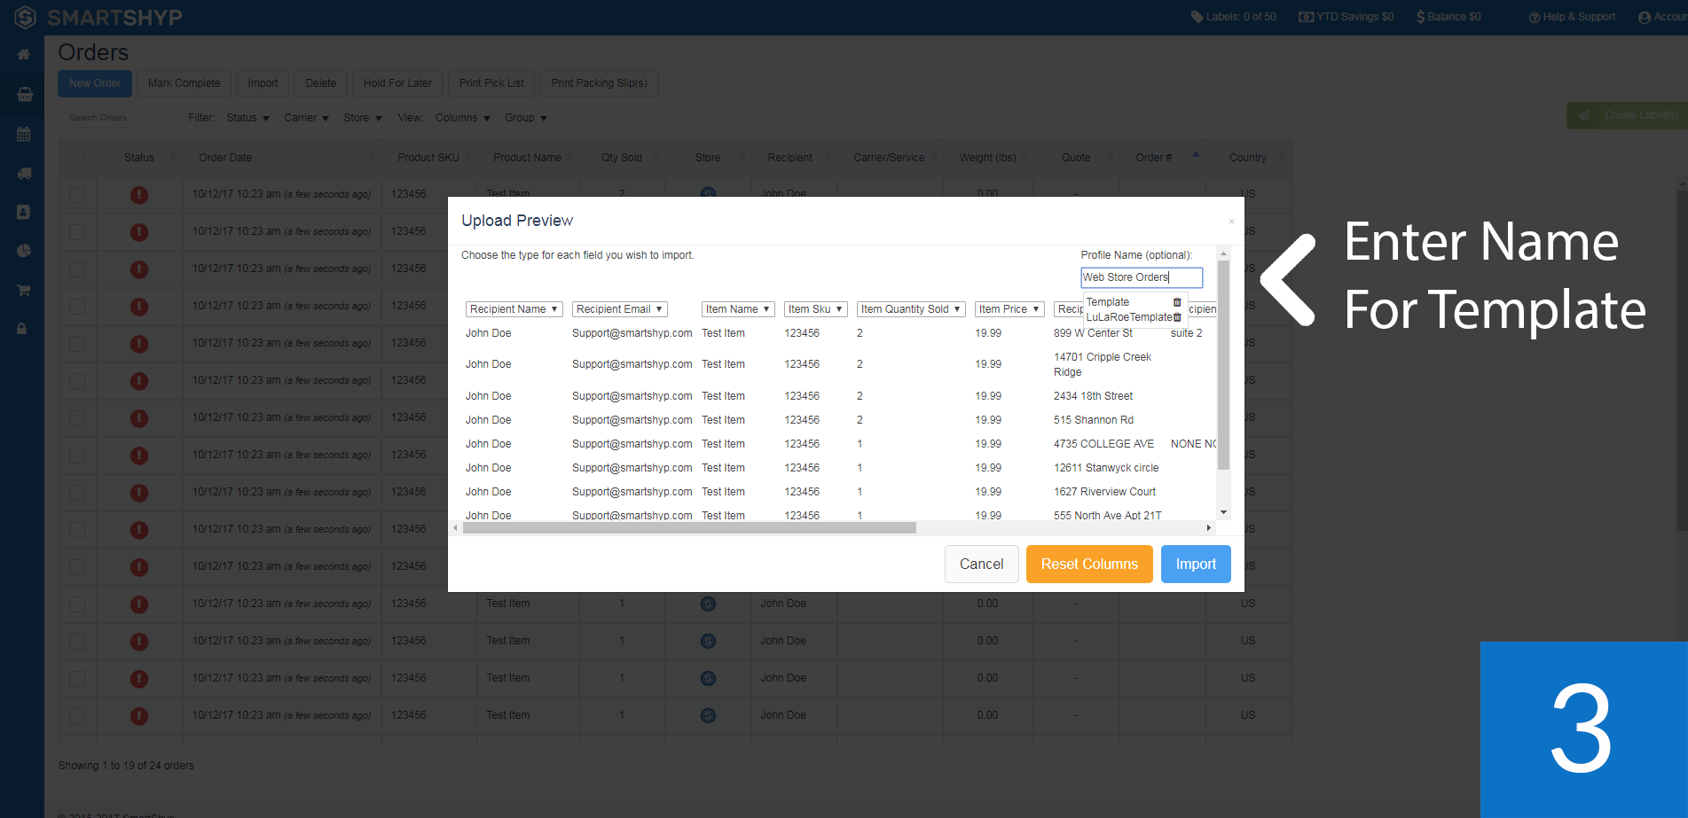1688x818 pixels.
Task: Open the truck shipments icon in sidebar
Action: click(24, 174)
